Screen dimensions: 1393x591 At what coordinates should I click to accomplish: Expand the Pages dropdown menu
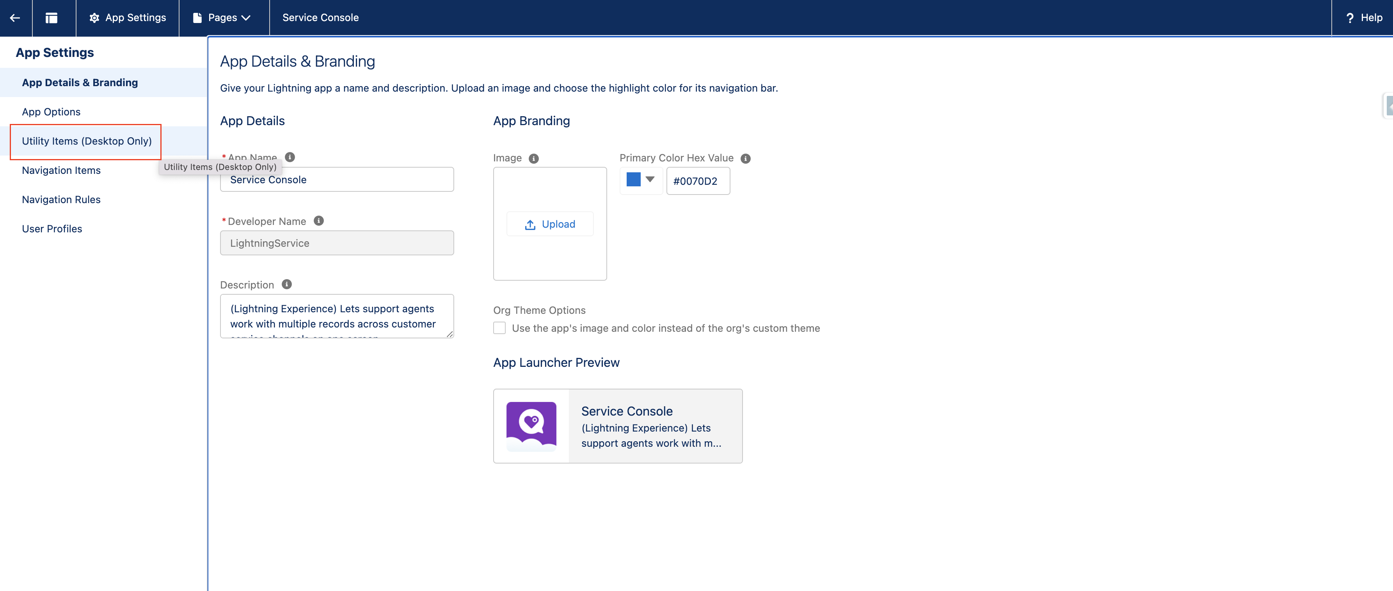click(x=222, y=18)
